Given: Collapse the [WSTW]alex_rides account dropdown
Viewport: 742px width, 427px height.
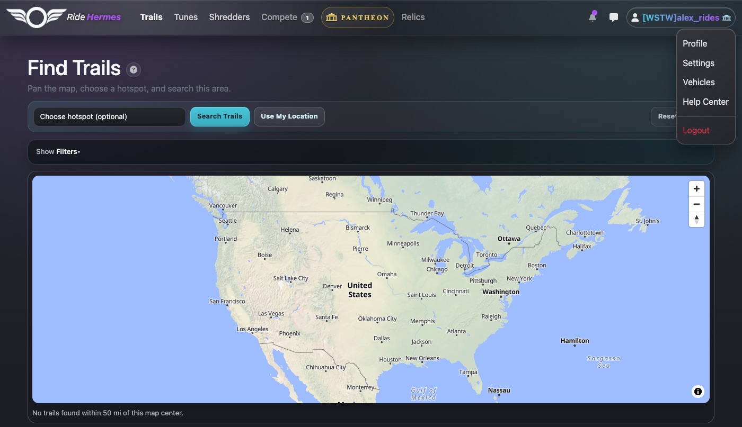Looking at the screenshot, I should tap(681, 17).
